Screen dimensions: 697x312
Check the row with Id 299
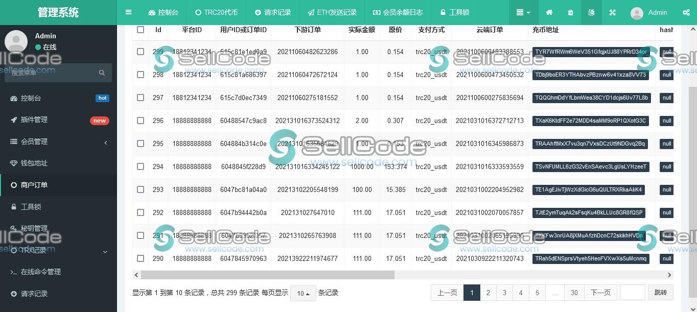point(141,52)
